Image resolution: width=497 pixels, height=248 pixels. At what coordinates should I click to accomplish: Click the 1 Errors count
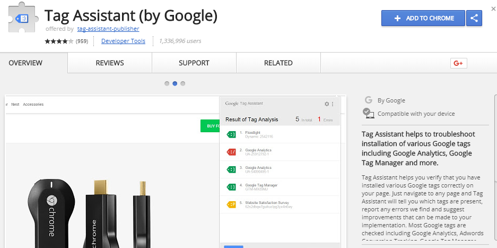[x=325, y=119]
